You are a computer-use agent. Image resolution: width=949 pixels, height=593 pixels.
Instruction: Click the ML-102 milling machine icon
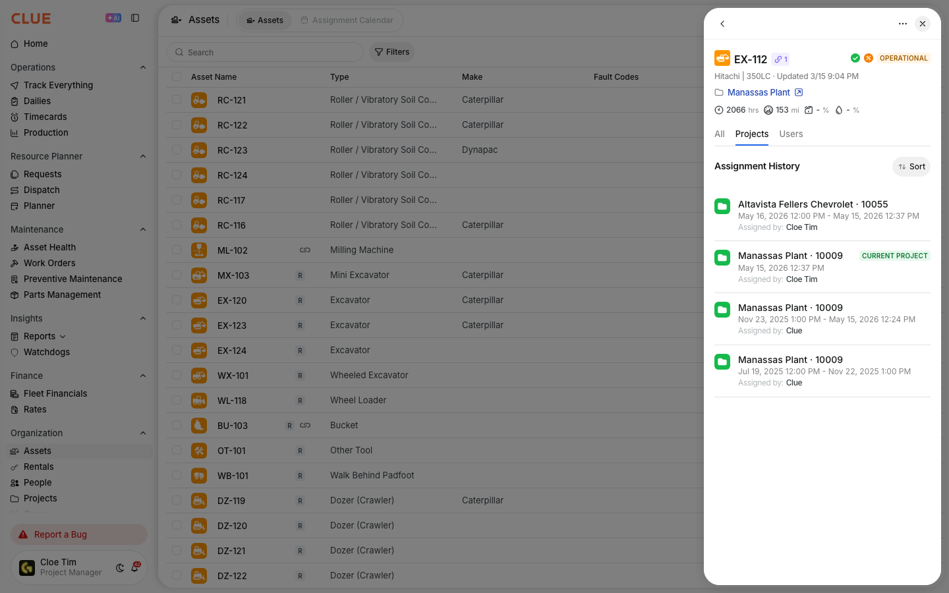199,250
